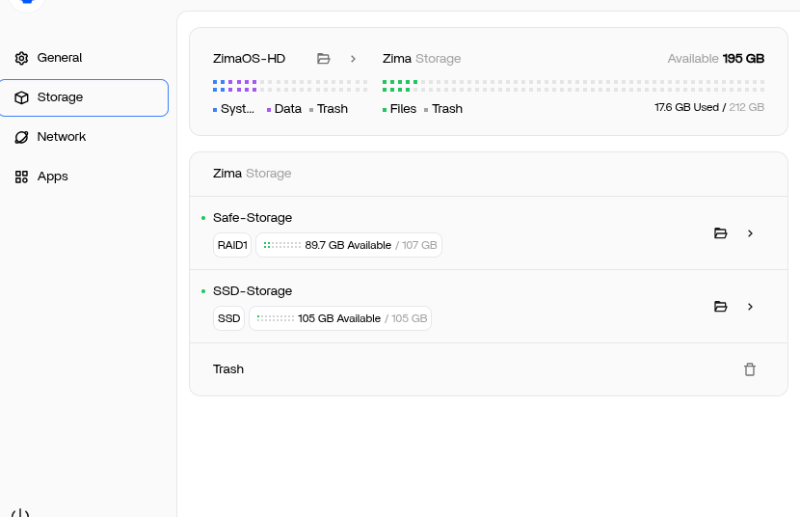800x517 pixels.
Task: Click the Zima Storage header in top card
Action: [421, 59]
